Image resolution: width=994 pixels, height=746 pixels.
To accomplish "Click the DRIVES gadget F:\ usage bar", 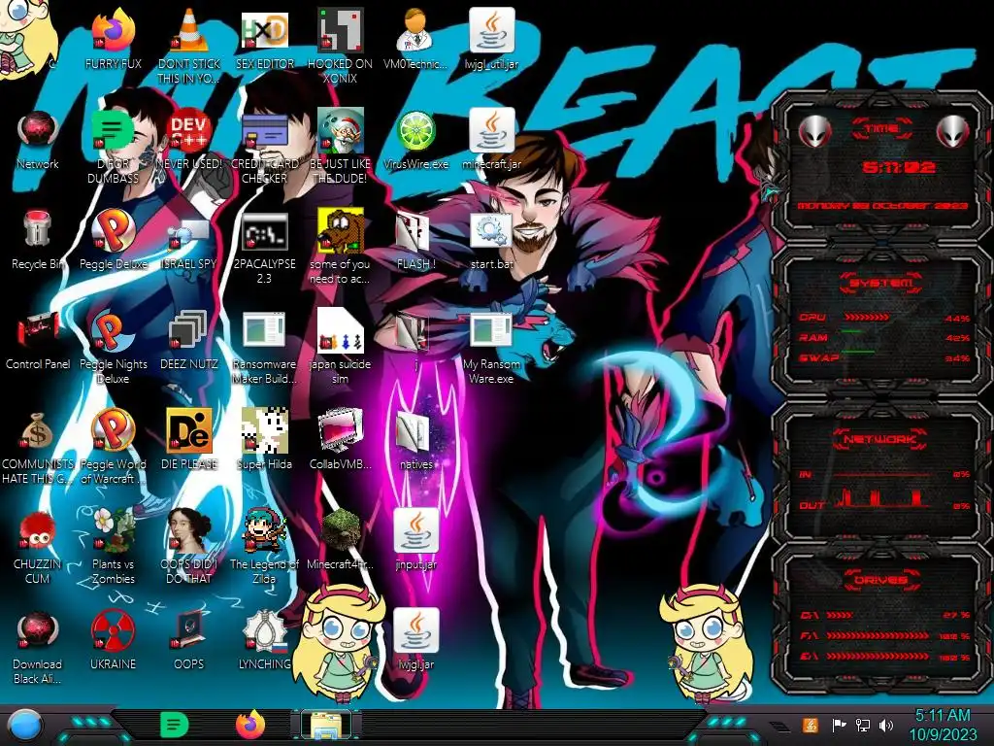I will click(878, 635).
